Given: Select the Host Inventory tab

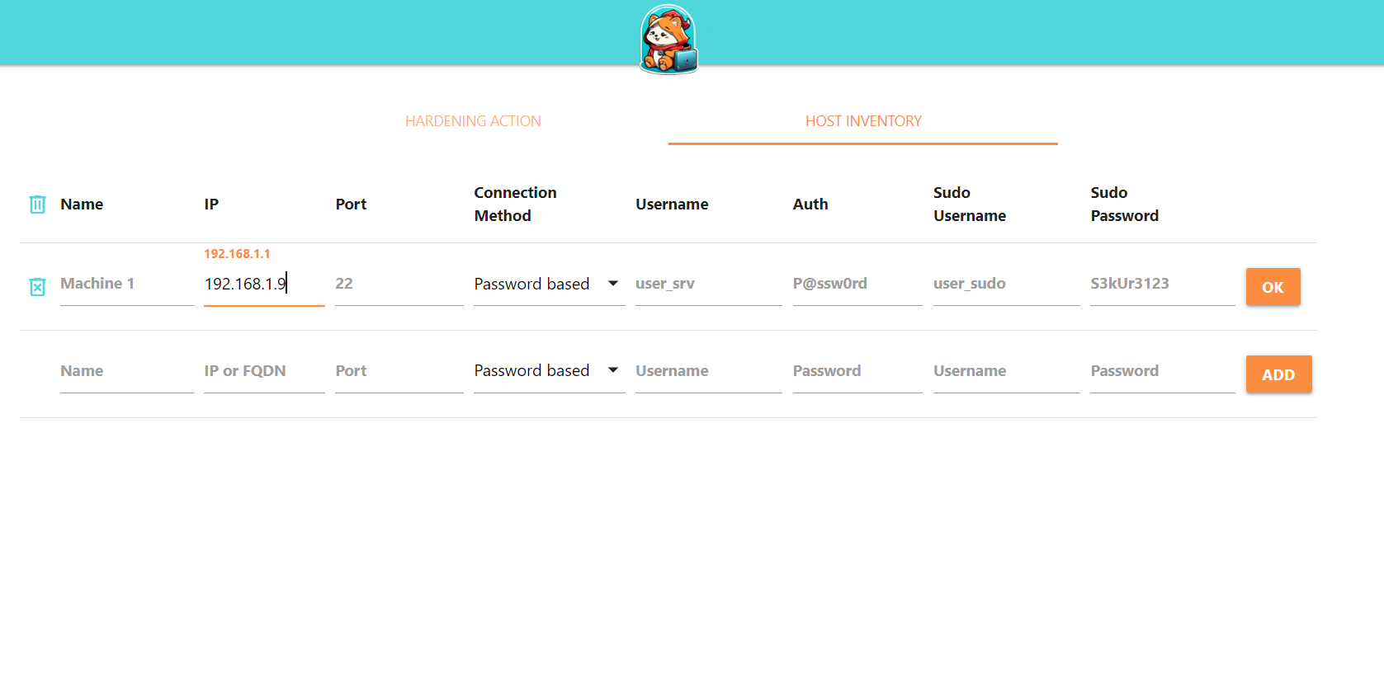Looking at the screenshot, I should [x=863, y=121].
